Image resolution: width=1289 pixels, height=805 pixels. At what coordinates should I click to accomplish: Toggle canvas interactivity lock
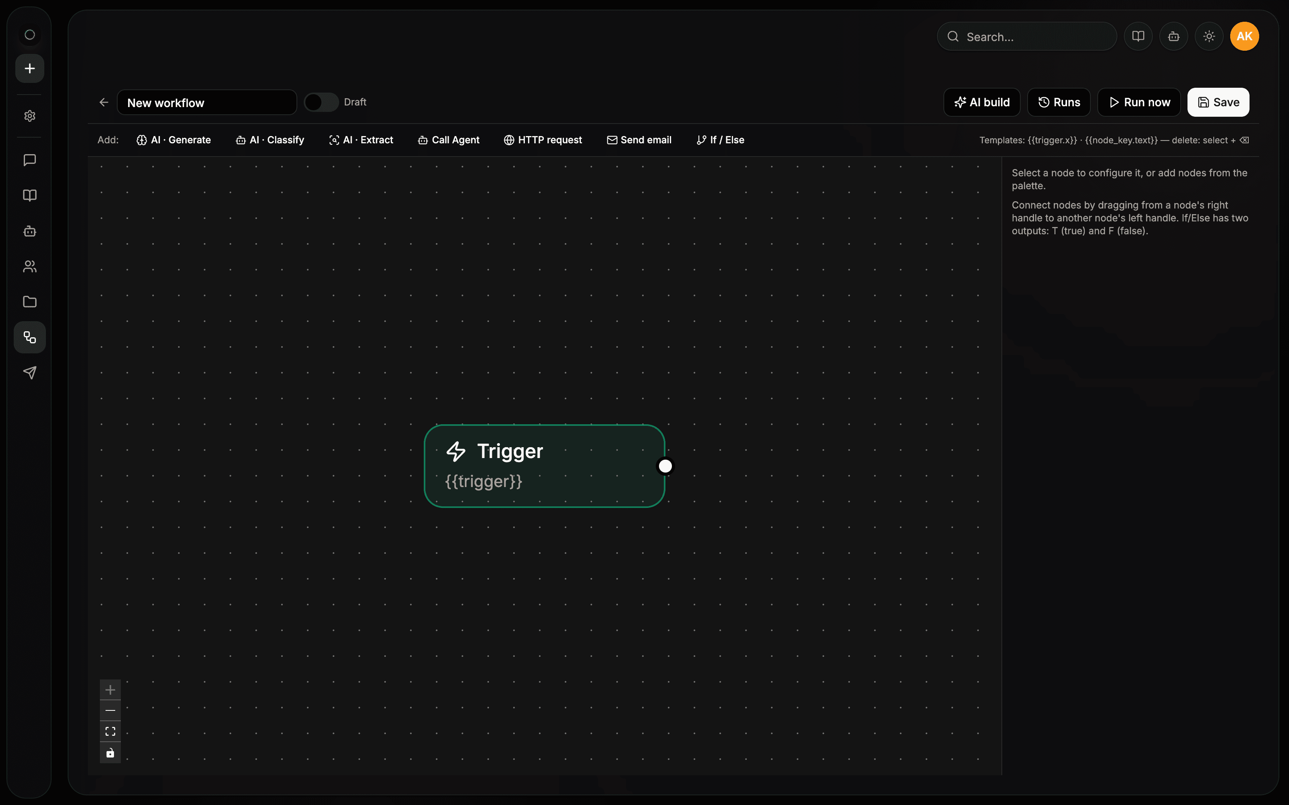coord(110,753)
